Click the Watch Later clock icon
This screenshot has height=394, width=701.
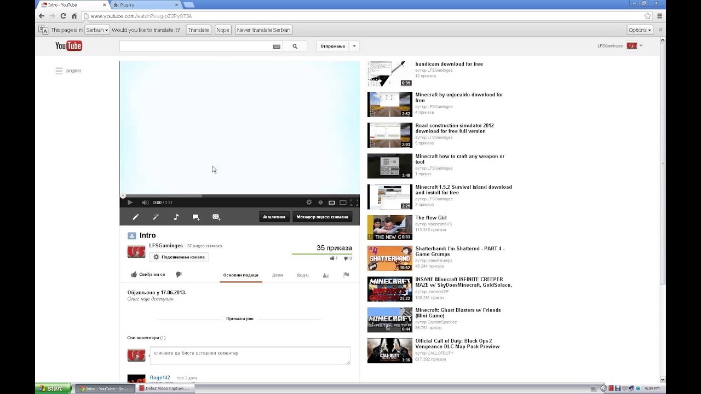320,202
